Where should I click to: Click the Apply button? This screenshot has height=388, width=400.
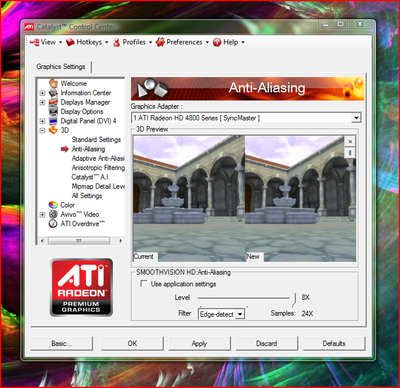pyautogui.click(x=199, y=344)
